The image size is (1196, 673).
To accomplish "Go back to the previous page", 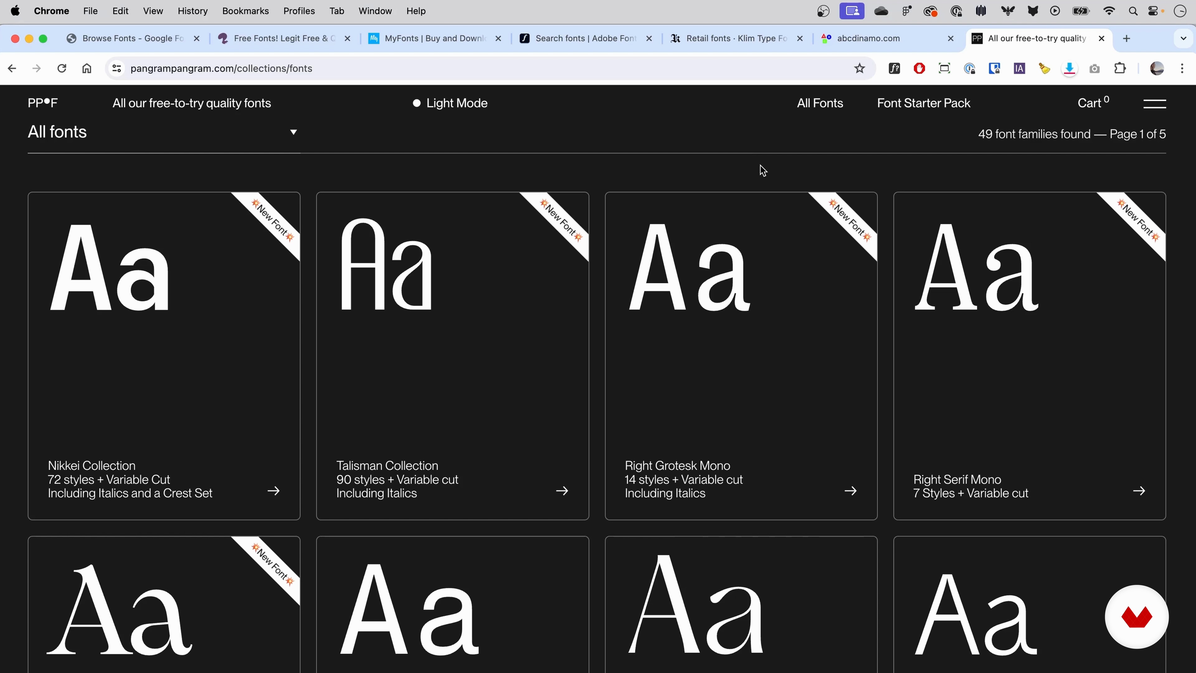I will [12, 69].
